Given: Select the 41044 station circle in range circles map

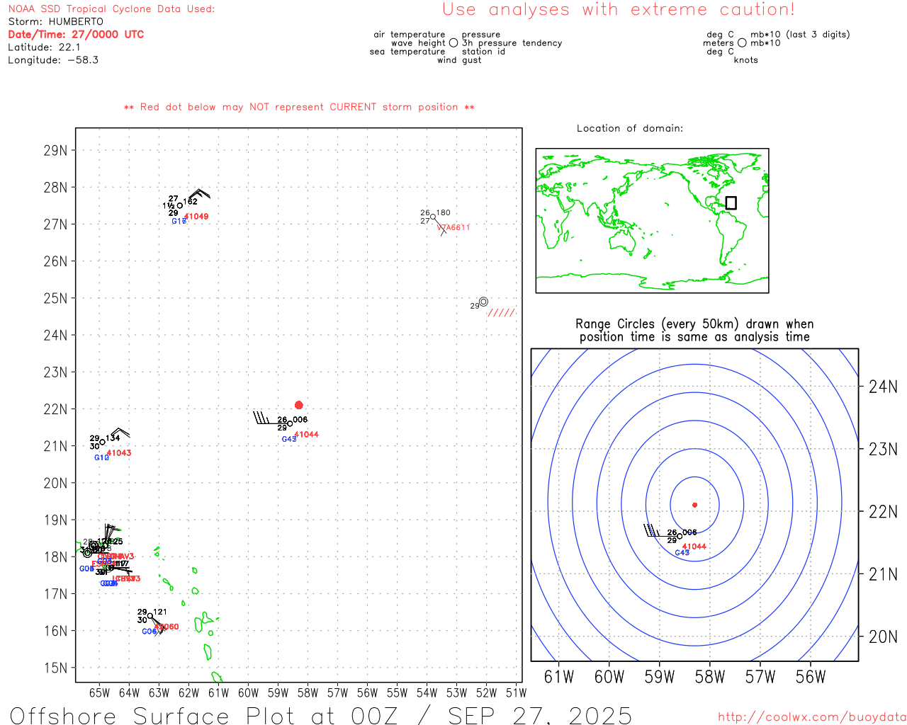Looking at the screenshot, I should pos(680,536).
